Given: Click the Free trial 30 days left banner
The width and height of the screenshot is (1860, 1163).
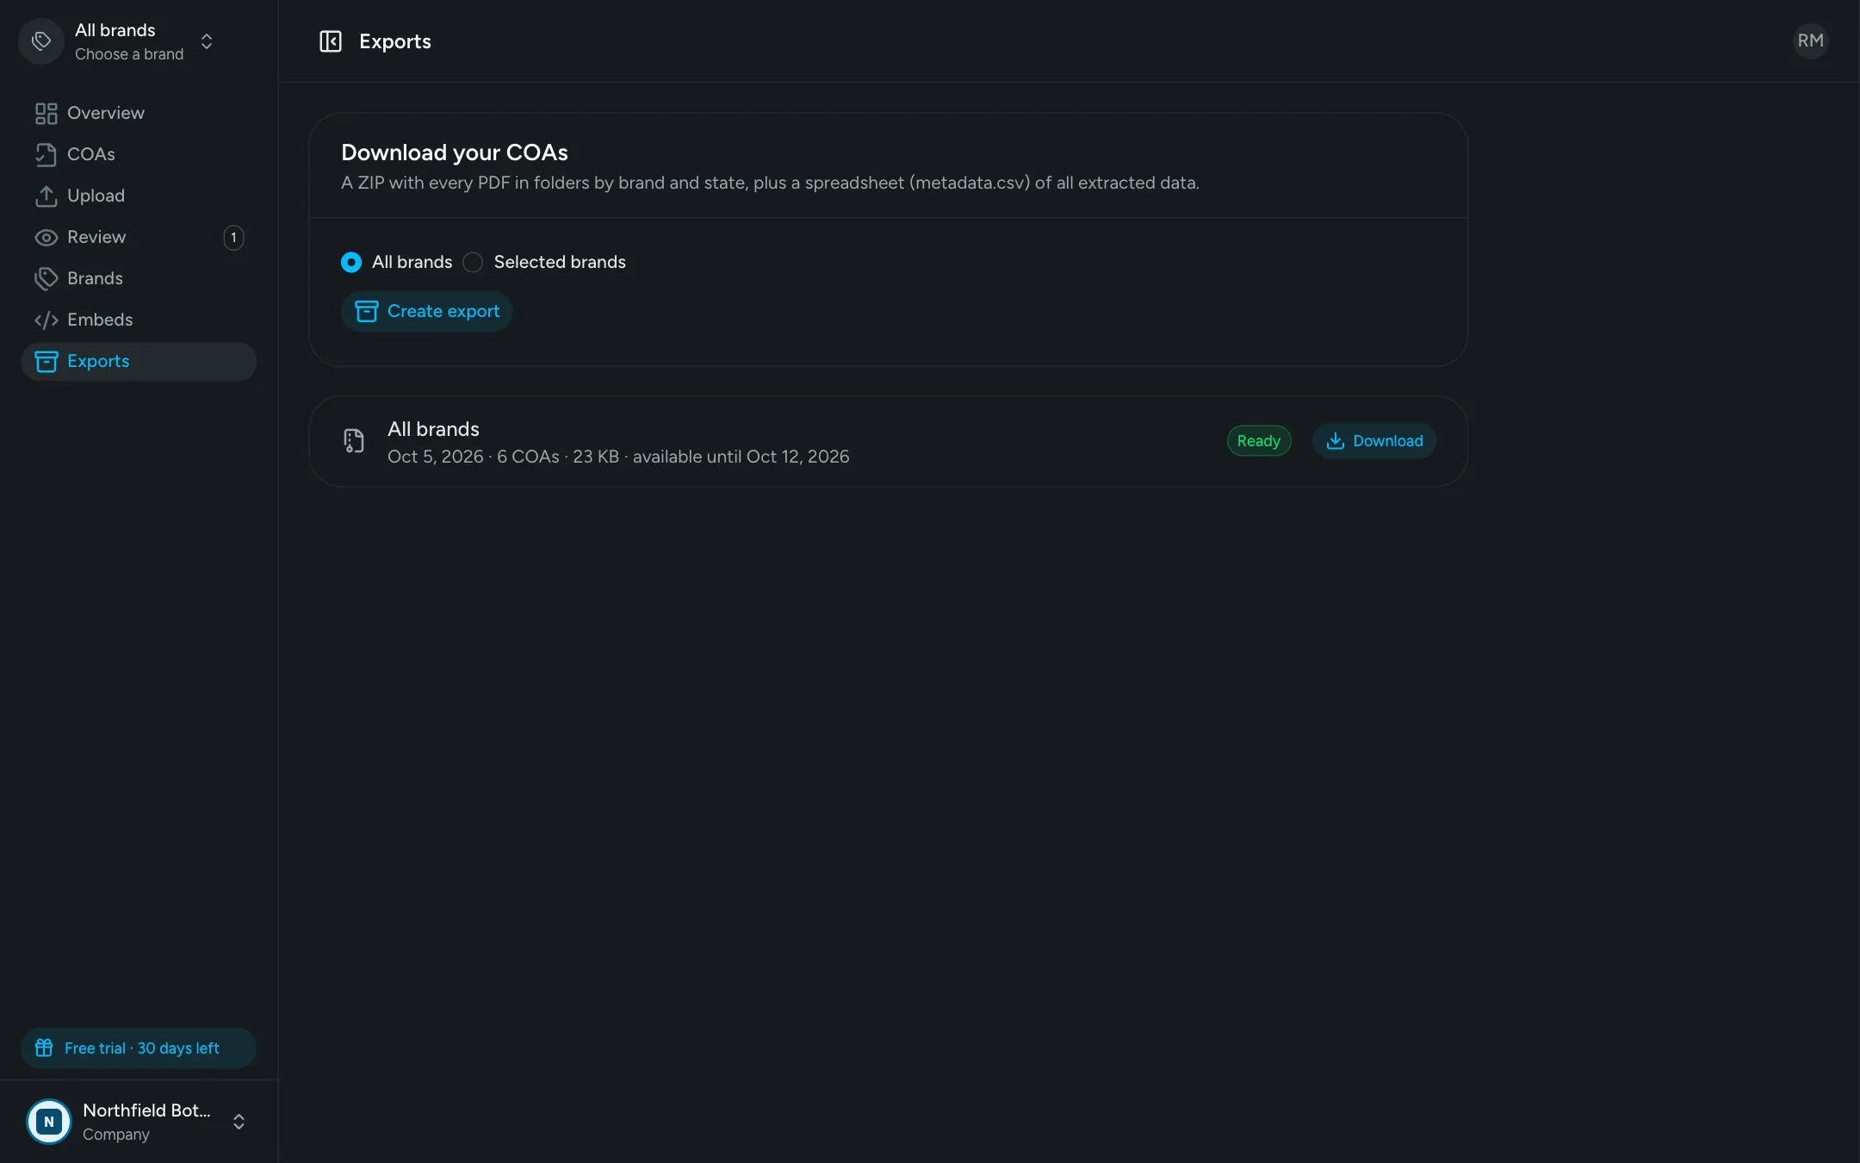Looking at the screenshot, I should click(139, 1048).
